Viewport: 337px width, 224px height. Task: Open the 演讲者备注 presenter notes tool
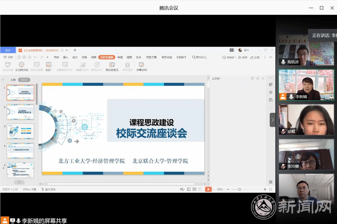[x=112, y=65]
